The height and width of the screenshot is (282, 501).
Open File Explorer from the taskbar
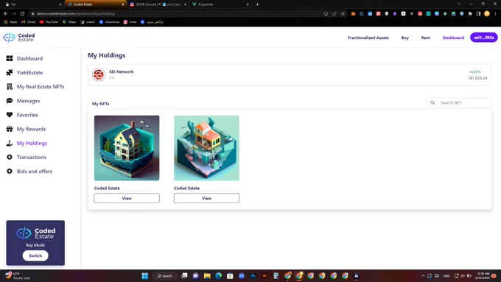click(207, 275)
